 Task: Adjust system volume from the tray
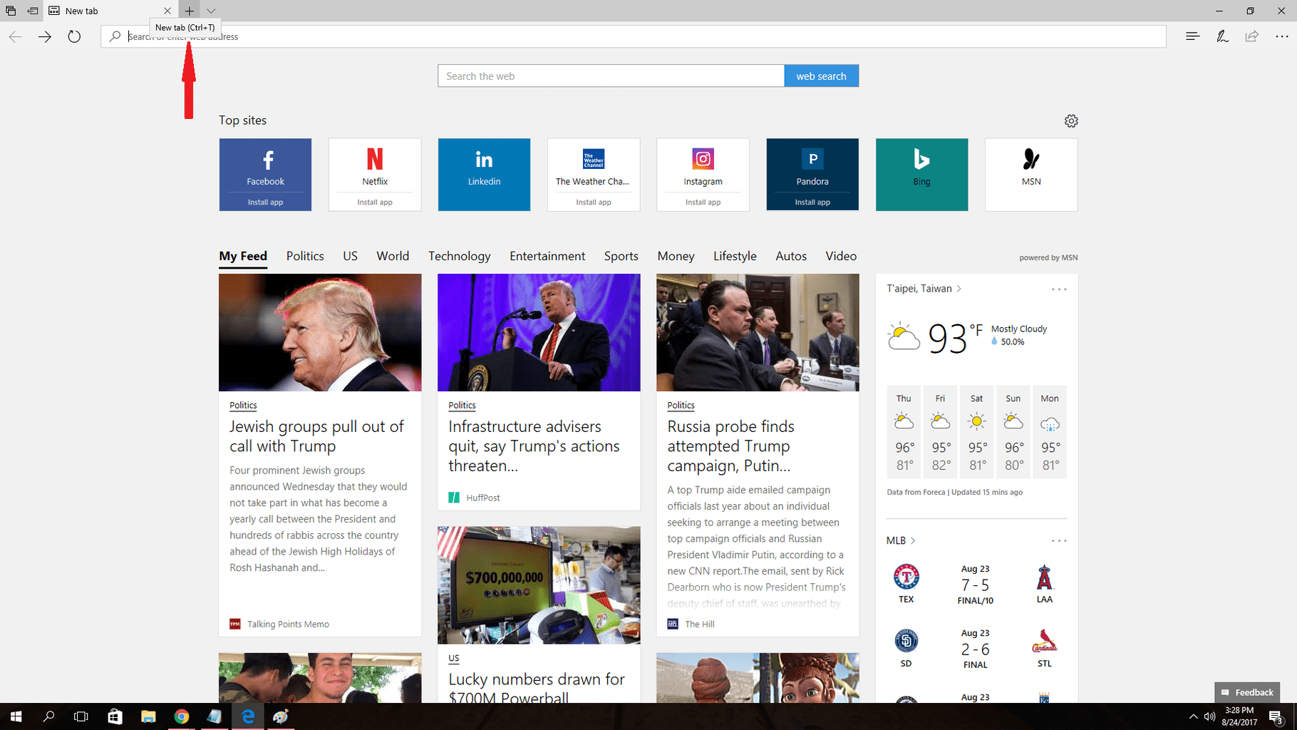click(1209, 717)
